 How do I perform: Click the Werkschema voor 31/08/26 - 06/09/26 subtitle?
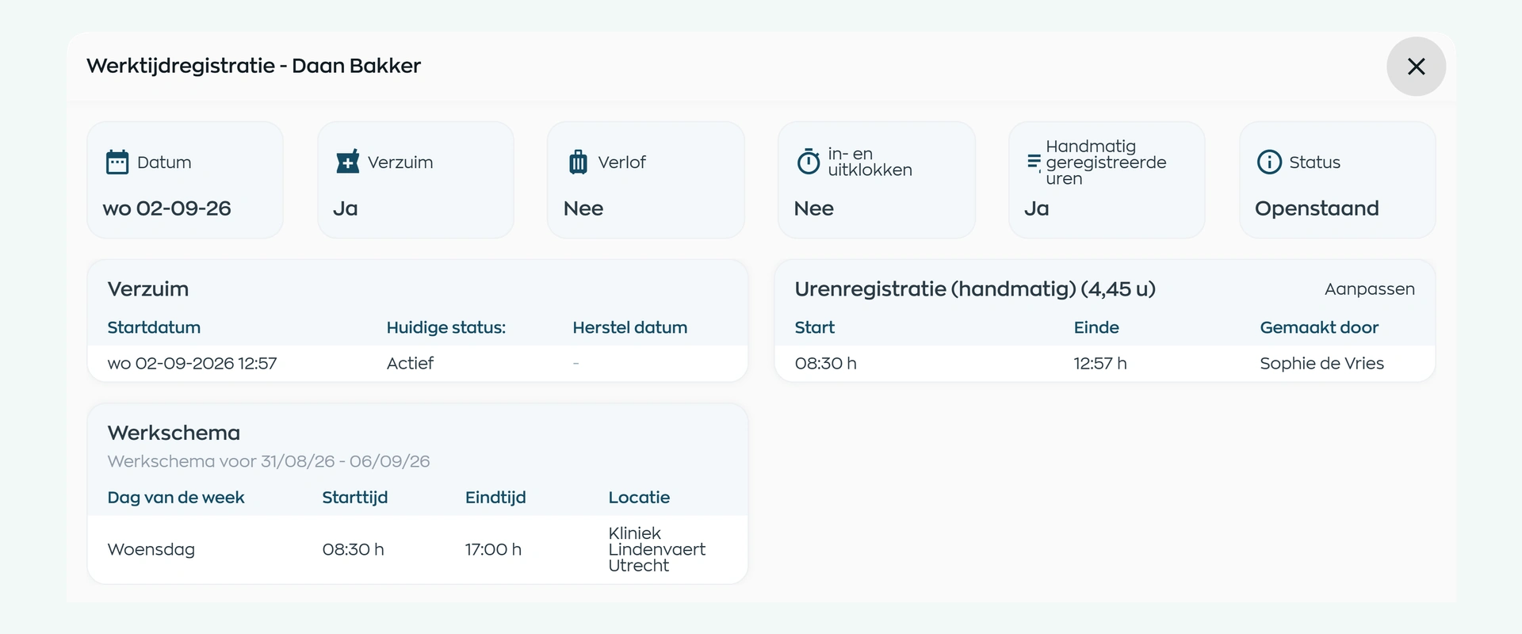tap(269, 461)
